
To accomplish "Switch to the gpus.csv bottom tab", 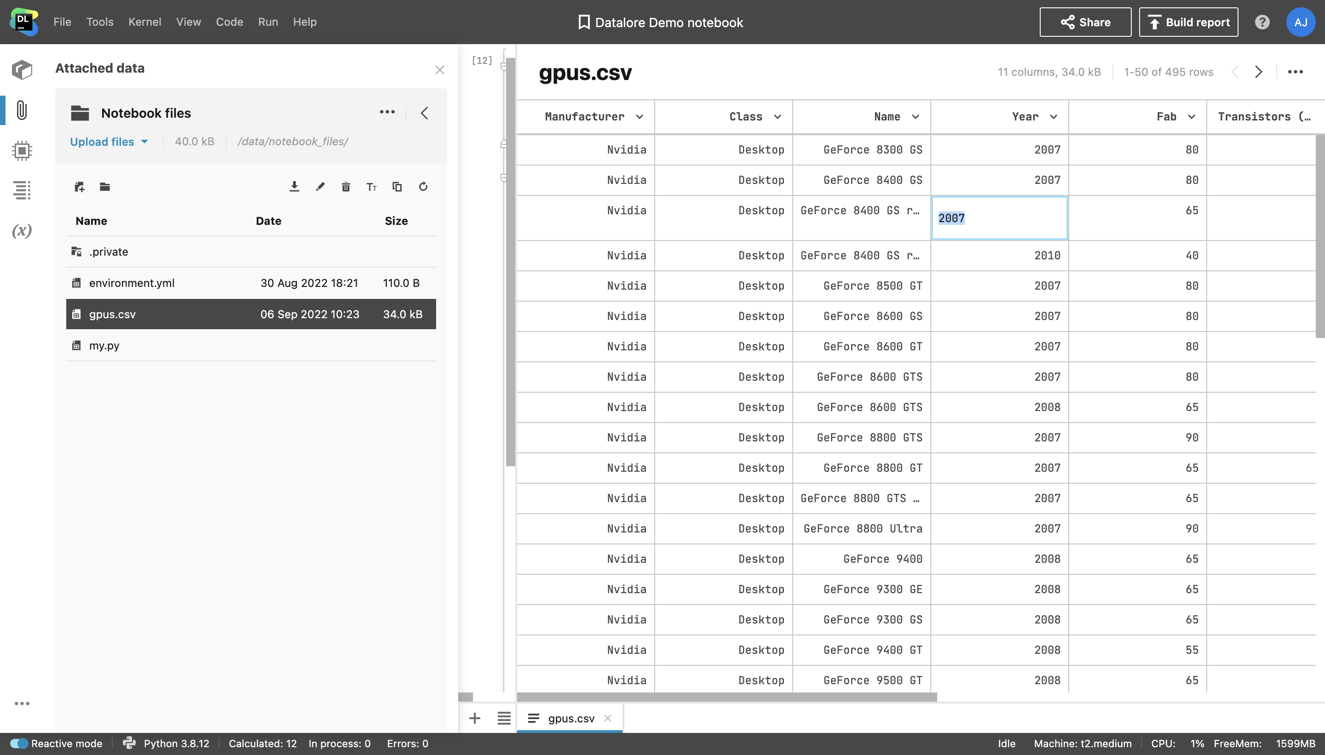I will tap(570, 718).
